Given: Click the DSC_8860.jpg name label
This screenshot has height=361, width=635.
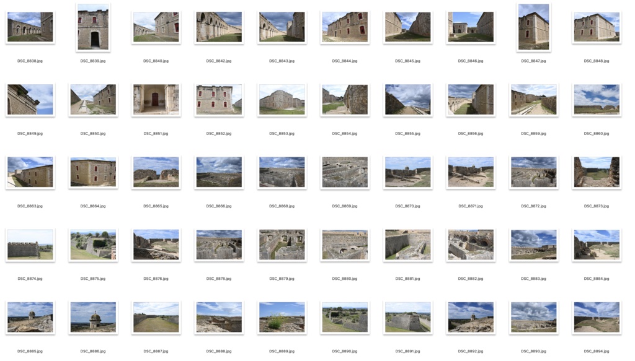Looking at the screenshot, I should (x=597, y=133).
